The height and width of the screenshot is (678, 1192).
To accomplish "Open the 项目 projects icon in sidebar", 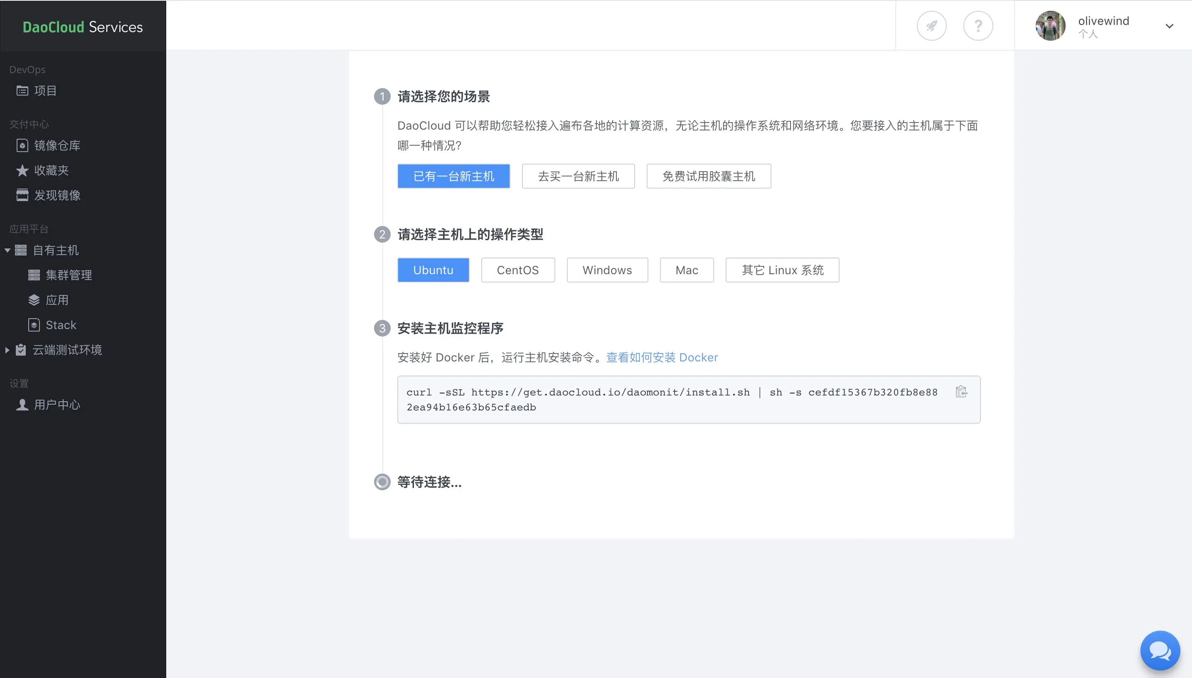I will point(22,91).
